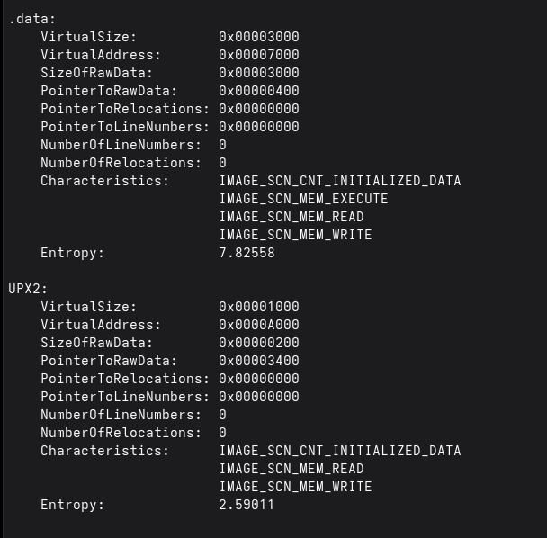Click the entropy value 7.82558
Viewport: 547px width, 538px height.
[247, 253]
